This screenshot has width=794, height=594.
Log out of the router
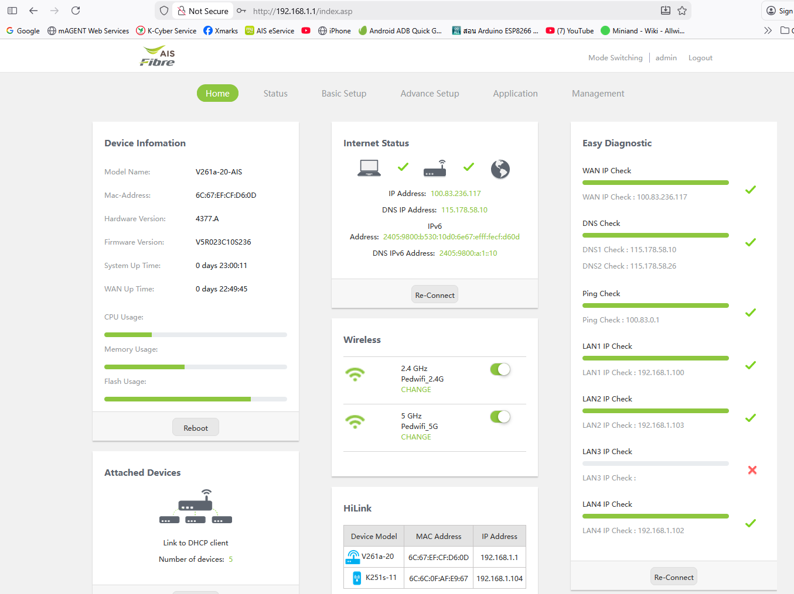click(700, 58)
